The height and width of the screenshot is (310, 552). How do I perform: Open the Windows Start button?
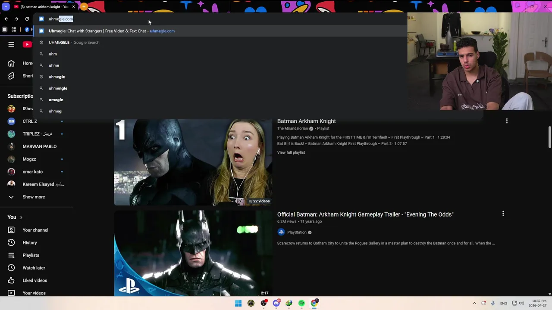pyautogui.click(x=238, y=304)
